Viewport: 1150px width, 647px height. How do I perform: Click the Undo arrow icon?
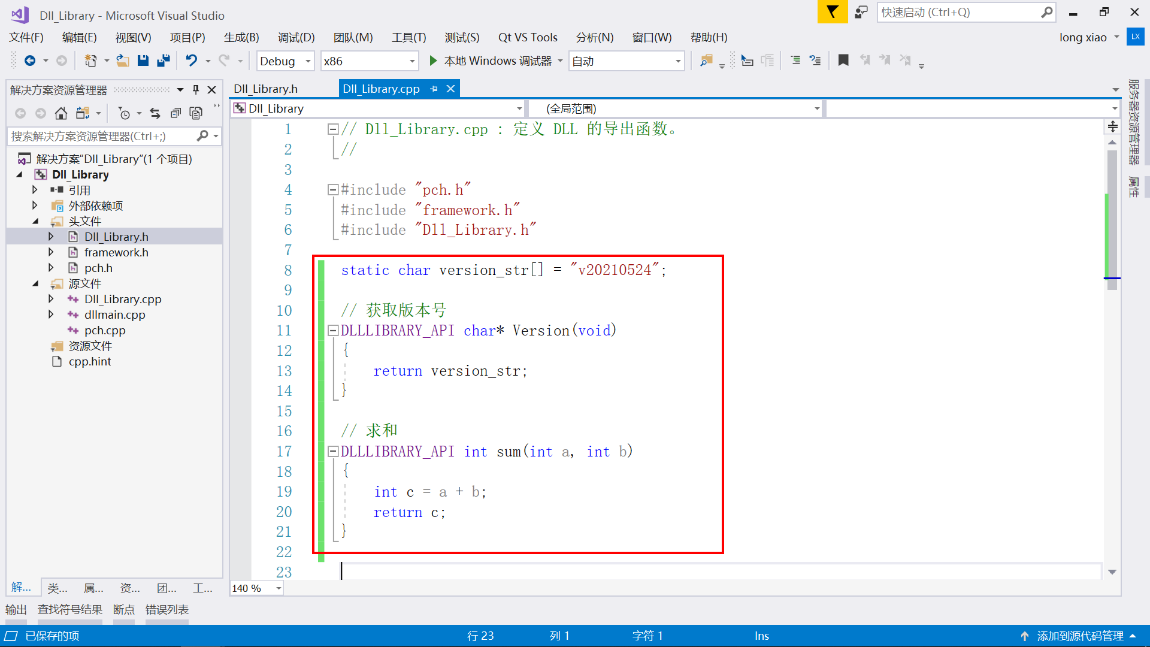click(191, 61)
